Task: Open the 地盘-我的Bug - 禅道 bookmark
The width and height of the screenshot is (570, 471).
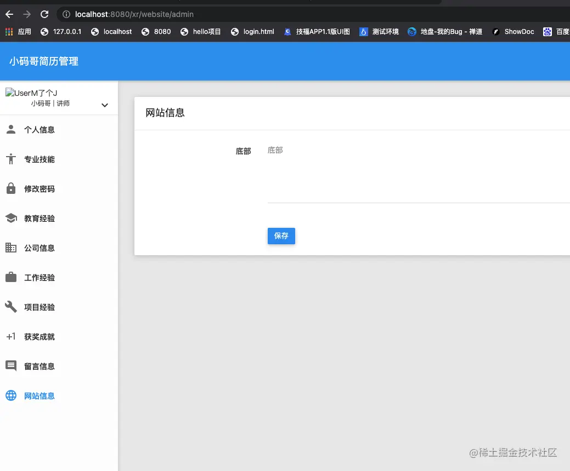Action: click(445, 32)
